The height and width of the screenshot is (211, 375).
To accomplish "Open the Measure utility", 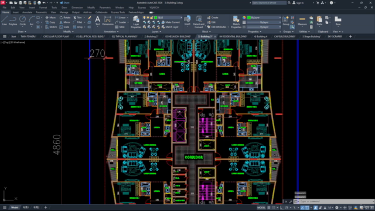I will click(x=302, y=21).
